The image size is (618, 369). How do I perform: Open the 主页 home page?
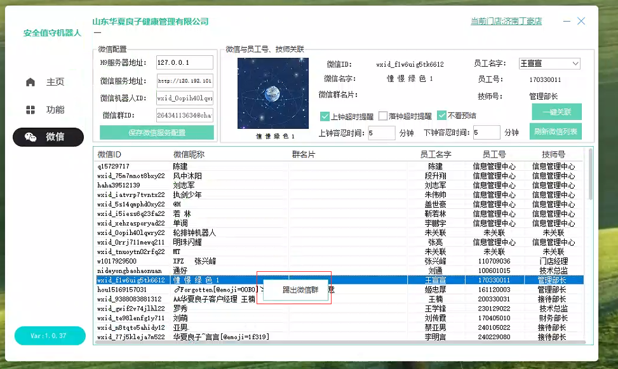pos(48,82)
